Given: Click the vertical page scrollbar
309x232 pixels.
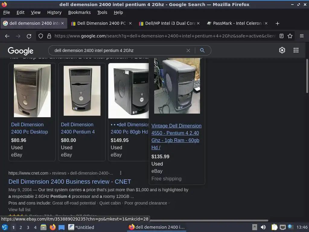Looking at the screenshot, I should click(x=307, y=76).
